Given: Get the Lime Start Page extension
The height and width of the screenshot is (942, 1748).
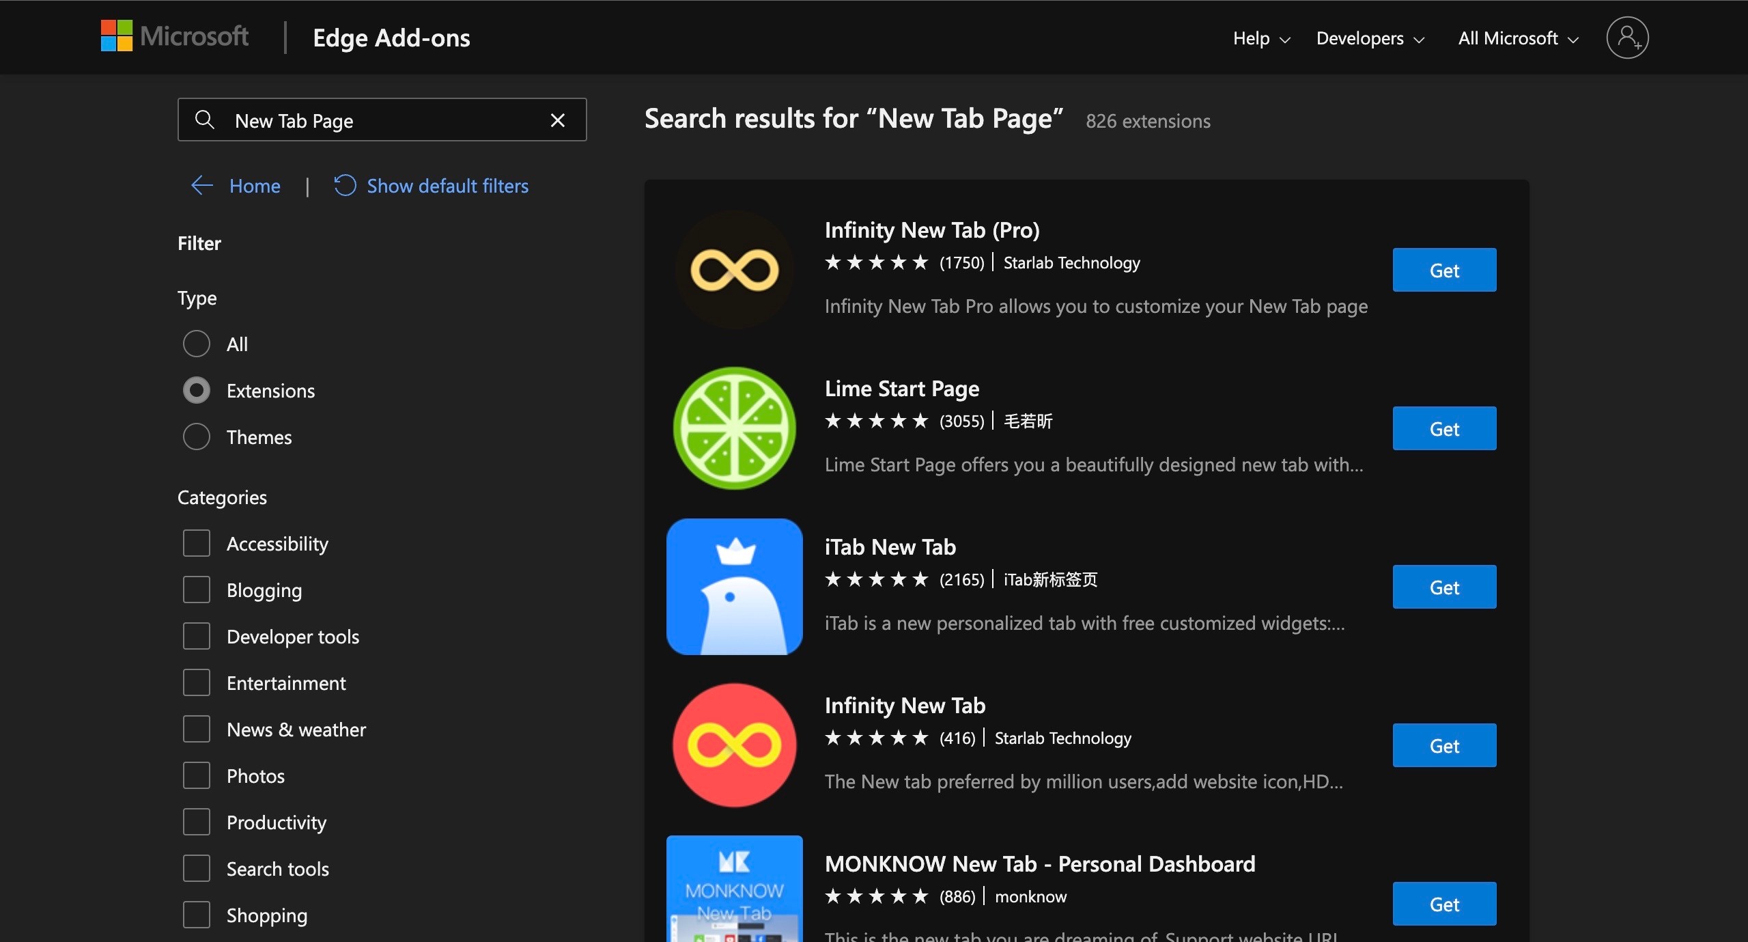Looking at the screenshot, I should tap(1443, 428).
